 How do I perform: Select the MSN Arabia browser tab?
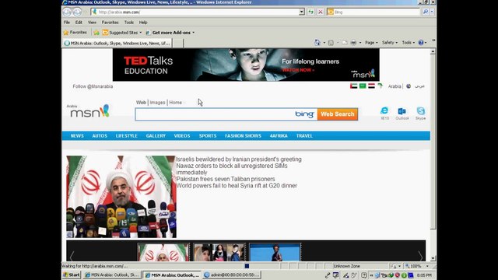[117, 44]
